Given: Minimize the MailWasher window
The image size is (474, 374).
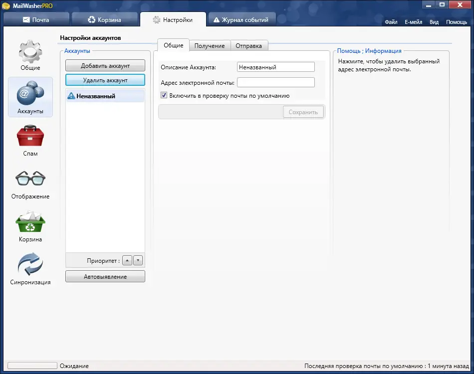Looking at the screenshot, I should click(x=429, y=4).
